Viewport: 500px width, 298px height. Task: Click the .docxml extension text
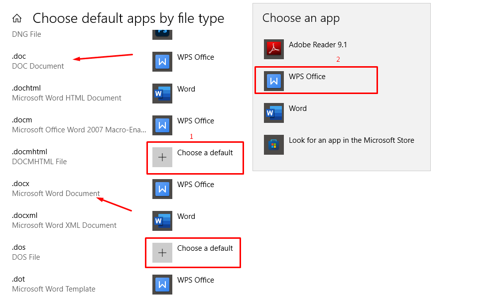tap(25, 215)
